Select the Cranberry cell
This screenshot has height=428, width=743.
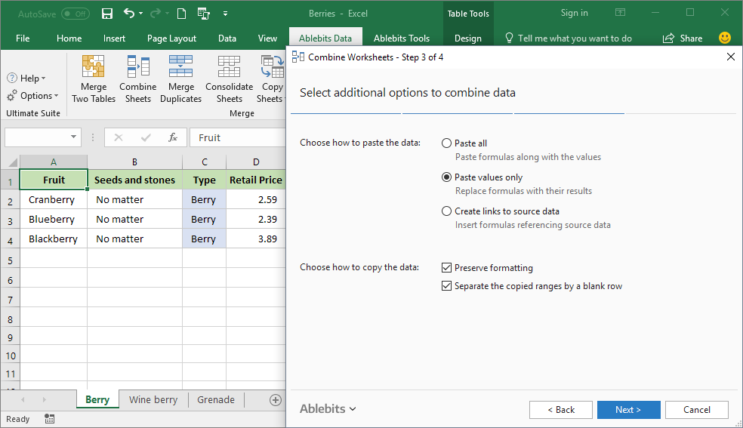click(x=54, y=199)
